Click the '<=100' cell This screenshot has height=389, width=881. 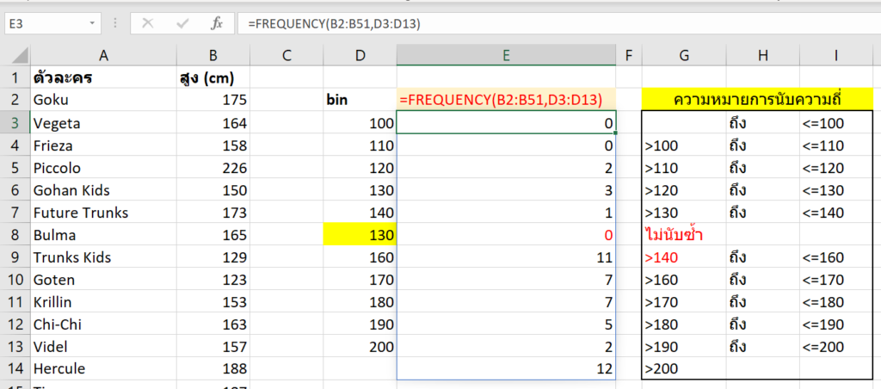[x=836, y=122]
